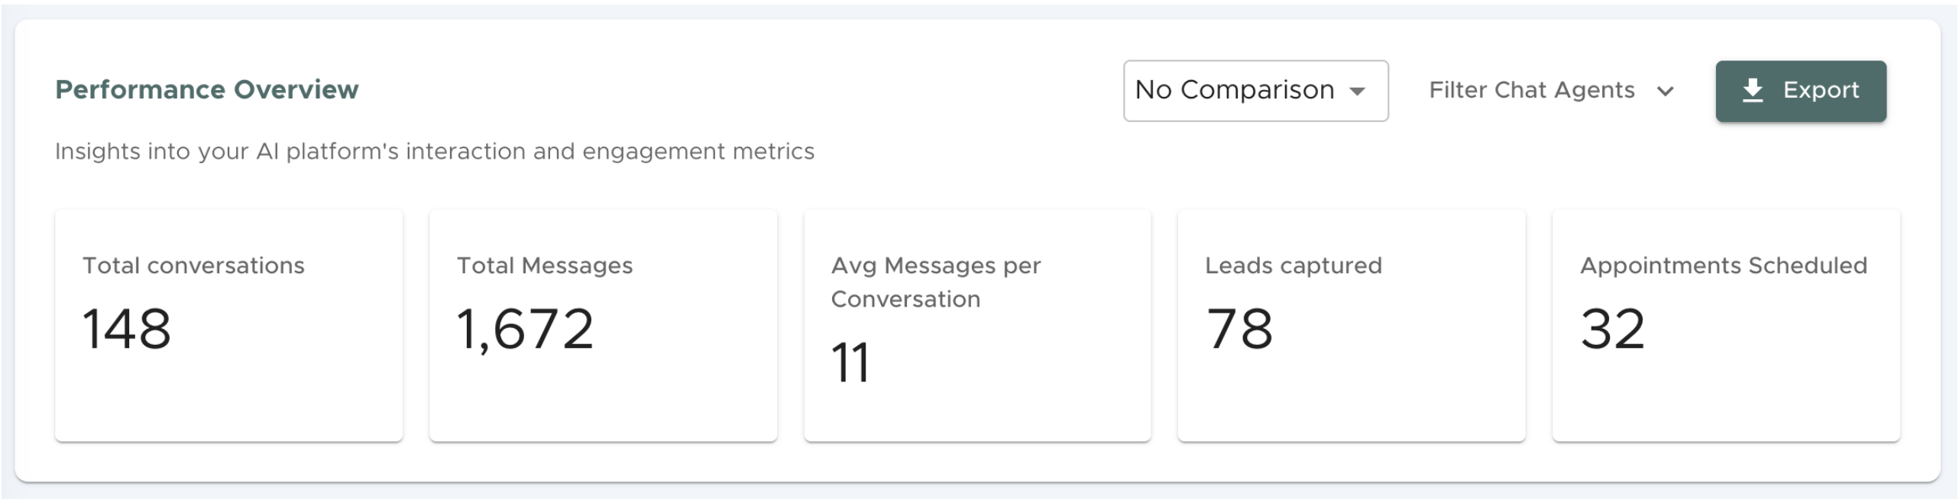The width and height of the screenshot is (1959, 499).
Task: Click the 148 conversations count
Action: pyautogui.click(x=127, y=329)
